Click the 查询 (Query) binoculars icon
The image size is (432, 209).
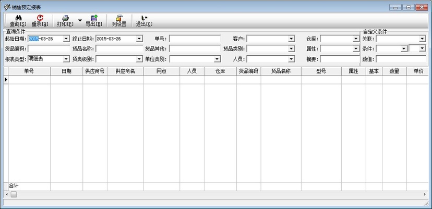[x=18, y=18]
